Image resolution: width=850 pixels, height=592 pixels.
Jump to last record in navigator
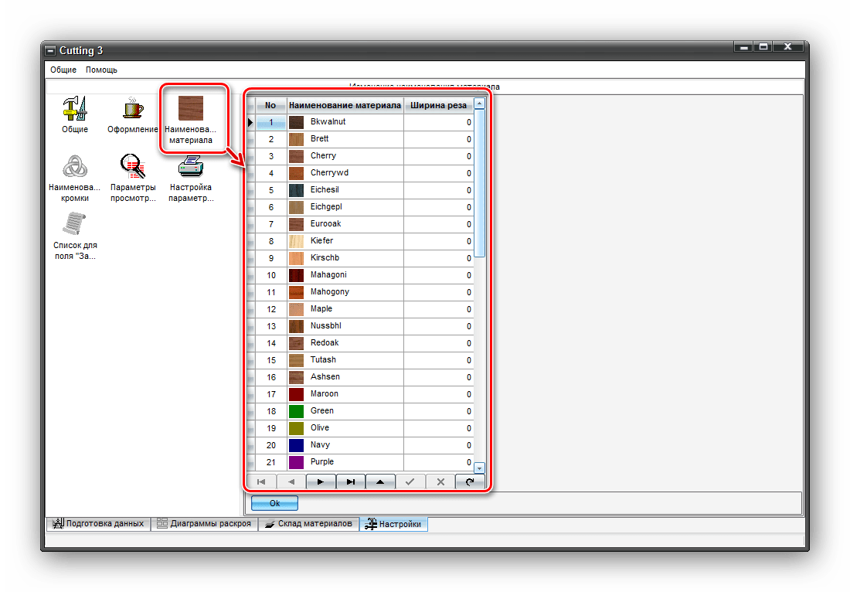351,481
